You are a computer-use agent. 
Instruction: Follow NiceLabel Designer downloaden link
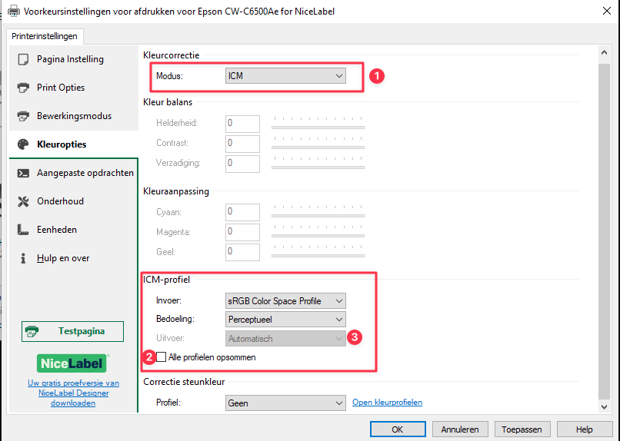pyautogui.click(x=73, y=393)
